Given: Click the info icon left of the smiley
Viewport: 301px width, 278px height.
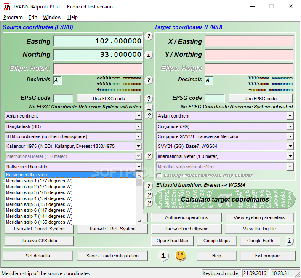Looking at the screenshot, I should [x=163, y=256].
